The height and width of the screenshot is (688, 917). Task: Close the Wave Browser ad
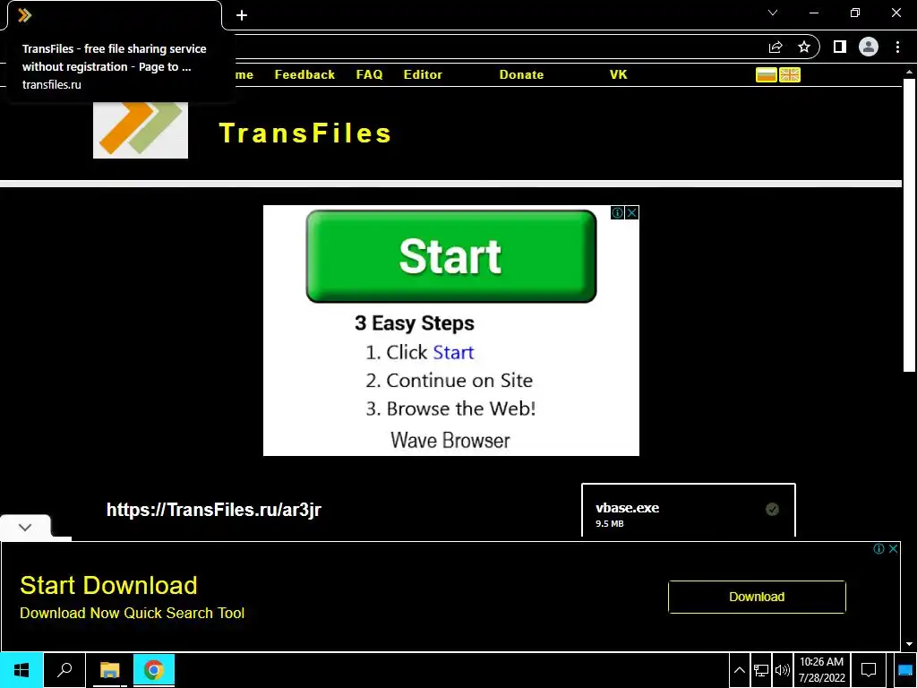coord(631,213)
